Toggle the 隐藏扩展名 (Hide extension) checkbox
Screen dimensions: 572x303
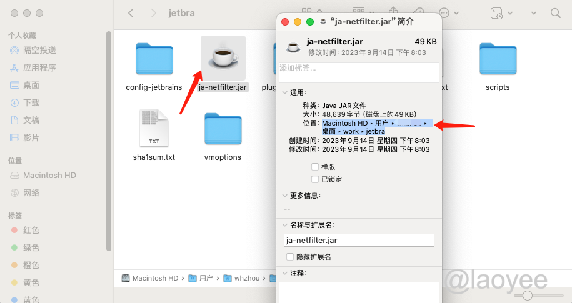click(x=290, y=257)
